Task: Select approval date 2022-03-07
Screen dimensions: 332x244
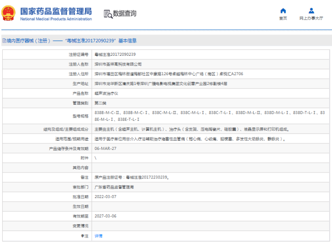Action: [105, 196]
